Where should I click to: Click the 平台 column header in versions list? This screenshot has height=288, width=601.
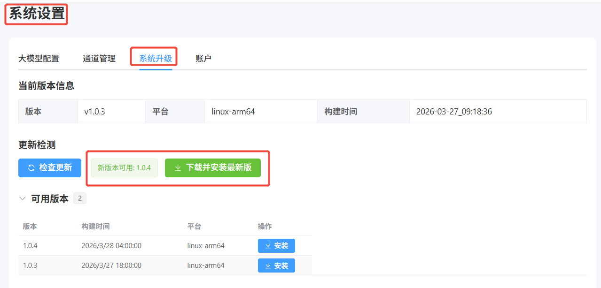(x=194, y=226)
